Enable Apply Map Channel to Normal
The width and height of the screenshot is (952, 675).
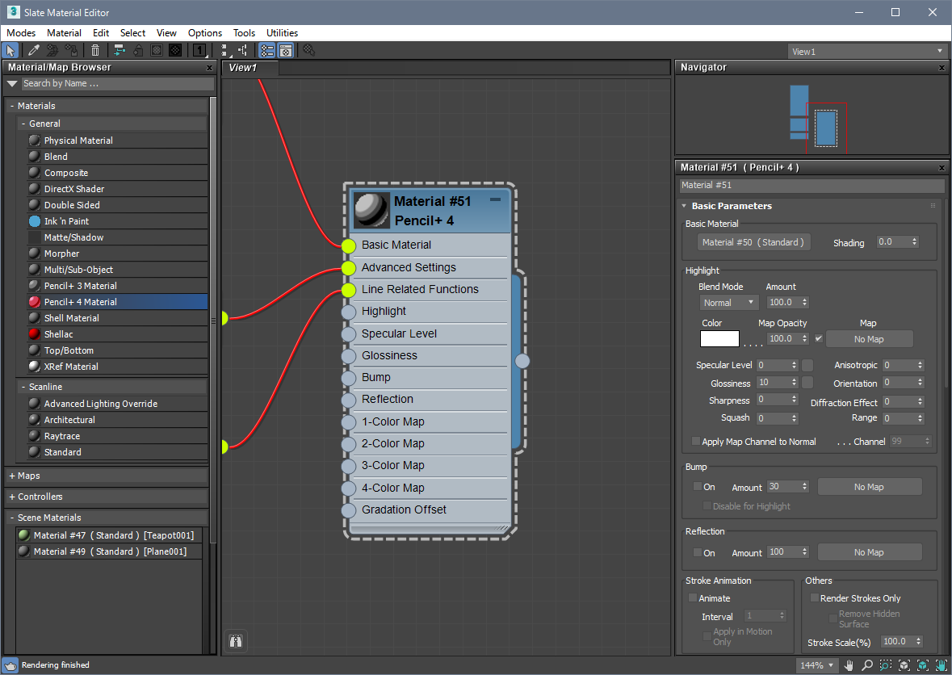(696, 442)
